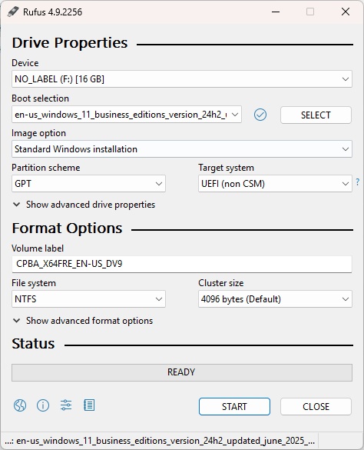The image size is (364, 450).
Task: Click the CLOSE button
Action: (x=316, y=407)
